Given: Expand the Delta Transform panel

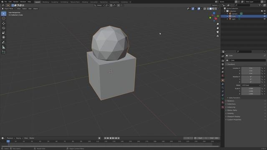Looking at the screenshot, I should 234,98.
